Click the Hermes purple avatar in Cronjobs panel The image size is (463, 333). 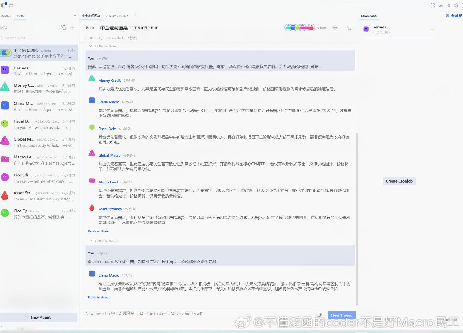pos(366,29)
